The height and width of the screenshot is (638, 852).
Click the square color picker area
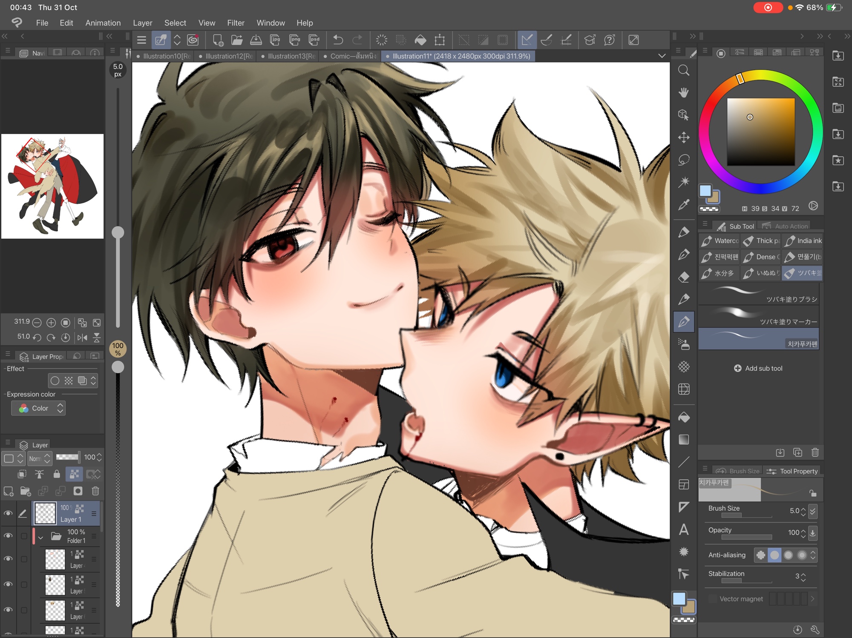[760, 132]
